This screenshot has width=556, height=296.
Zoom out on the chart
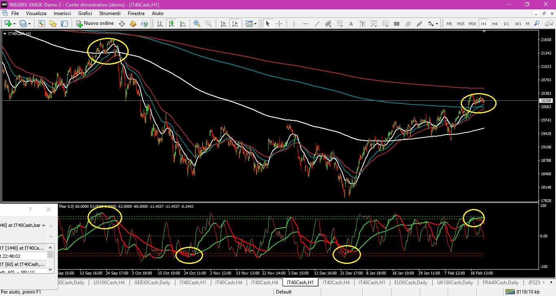208,24
